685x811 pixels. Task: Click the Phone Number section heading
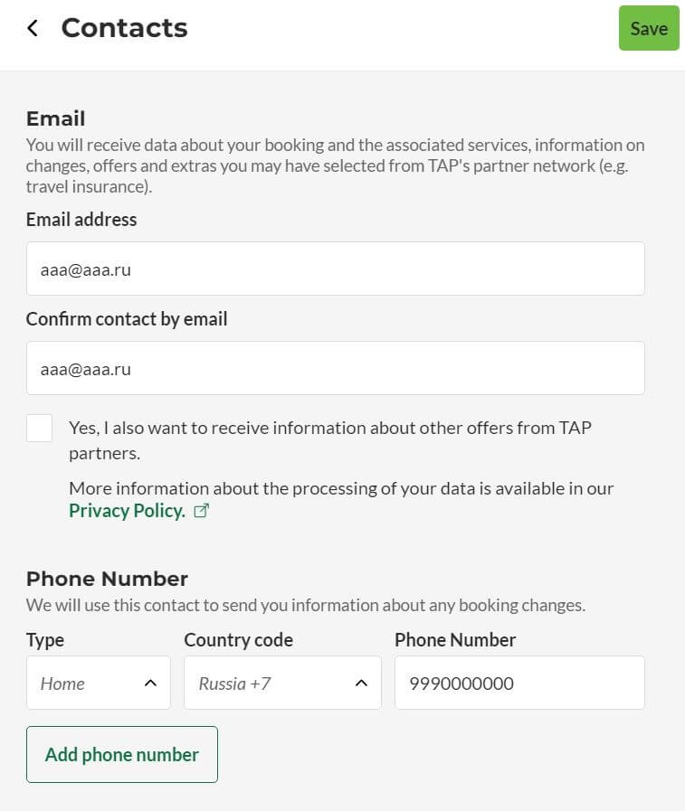[107, 579]
